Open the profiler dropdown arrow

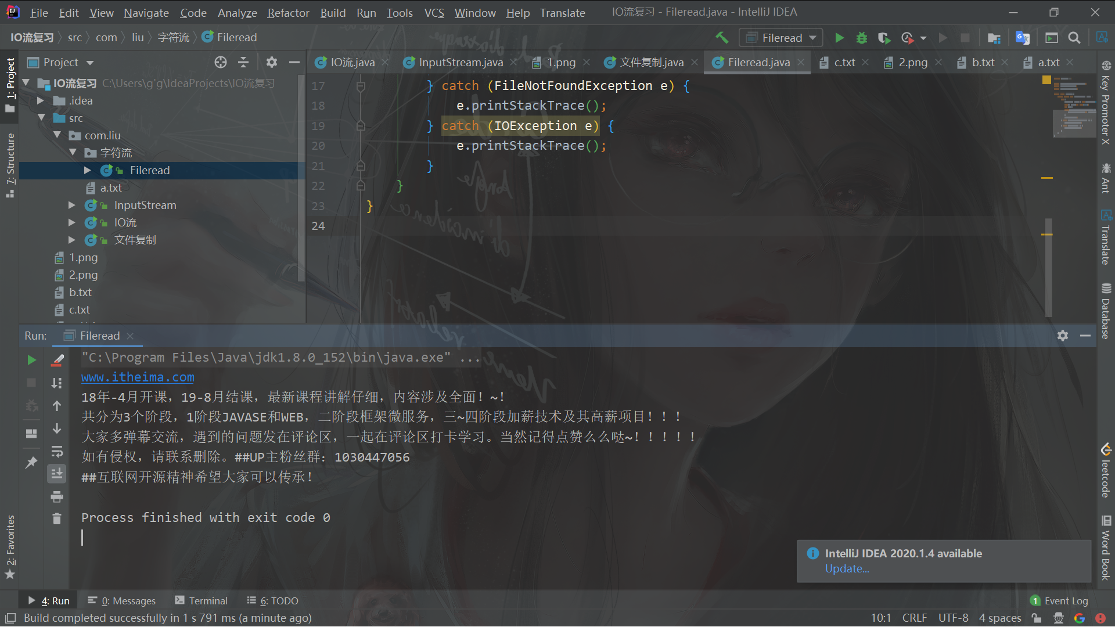[923, 38]
